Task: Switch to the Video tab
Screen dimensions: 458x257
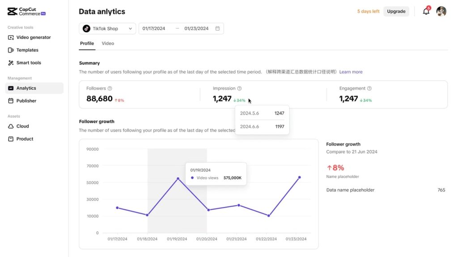Action: pyautogui.click(x=108, y=43)
